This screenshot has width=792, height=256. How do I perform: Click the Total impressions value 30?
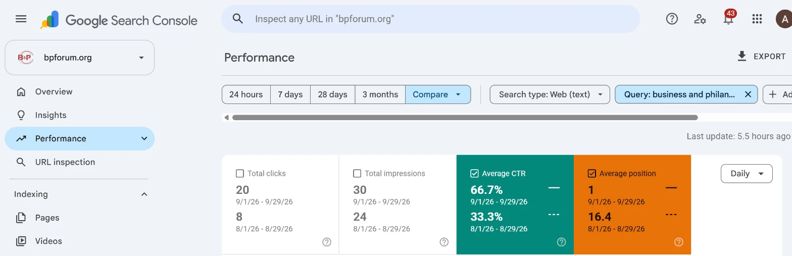[x=360, y=190]
